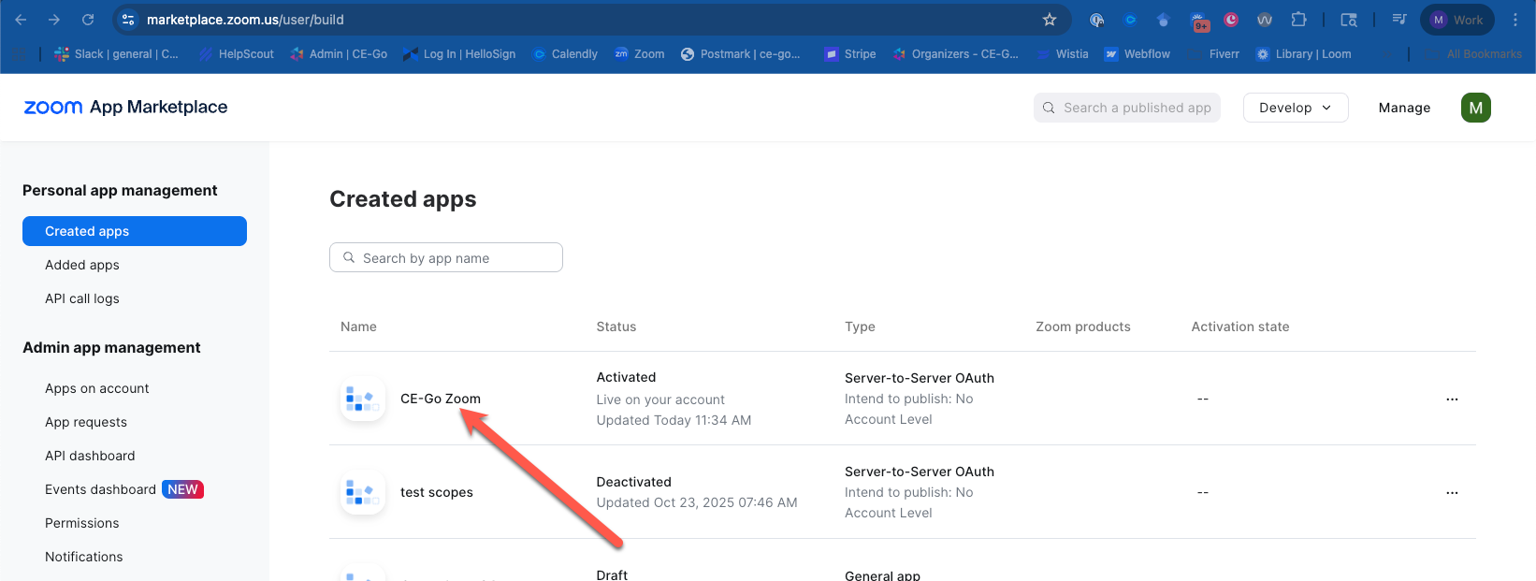This screenshot has width=1536, height=581.
Task: Open the tab search icon
Action: pos(1349,20)
